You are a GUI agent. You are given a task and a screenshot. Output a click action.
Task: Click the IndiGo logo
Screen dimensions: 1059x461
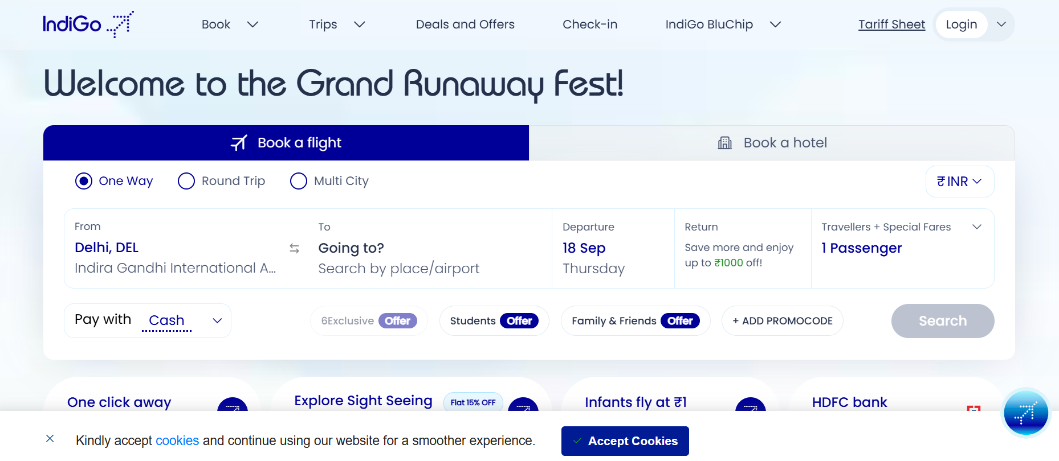pyautogui.click(x=88, y=24)
